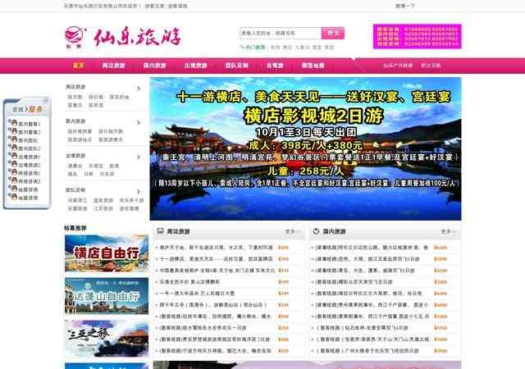Open the 达蓬山自由行 promo image
This screenshot has height=369, width=525.
point(107,296)
